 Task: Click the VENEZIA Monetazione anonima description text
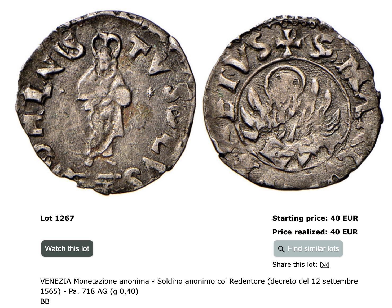click(95, 281)
